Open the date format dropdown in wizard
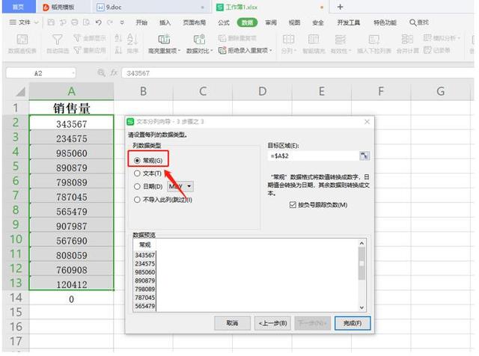 [189, 186]
